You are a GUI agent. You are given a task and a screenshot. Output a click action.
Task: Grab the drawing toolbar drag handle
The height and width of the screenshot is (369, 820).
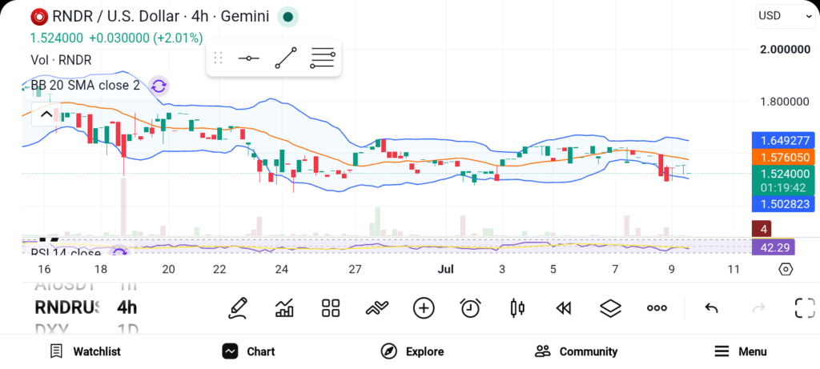[218, 58]
